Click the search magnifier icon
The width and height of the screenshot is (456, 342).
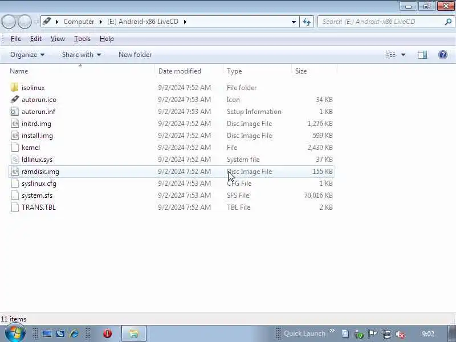point(448,22)
